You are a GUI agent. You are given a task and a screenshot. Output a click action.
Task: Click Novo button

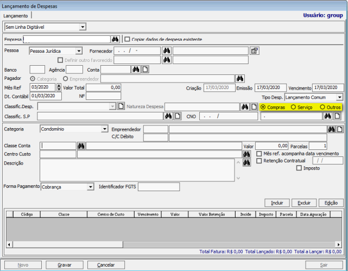coord(23,265)
